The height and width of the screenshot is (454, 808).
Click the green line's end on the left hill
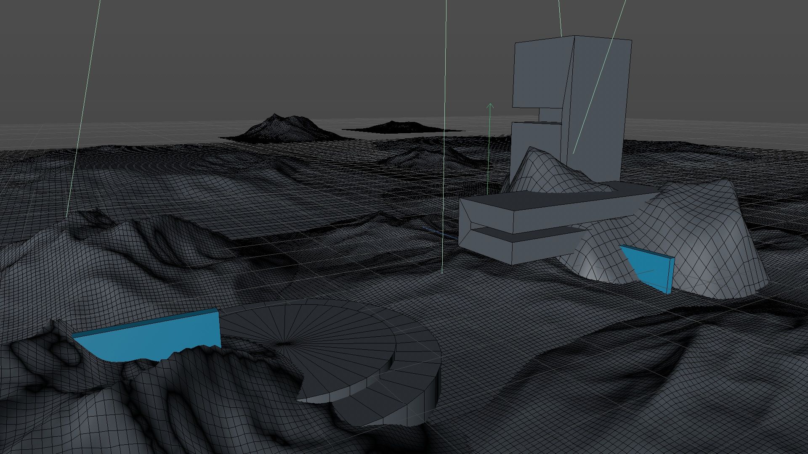click(x=66, y=216)
